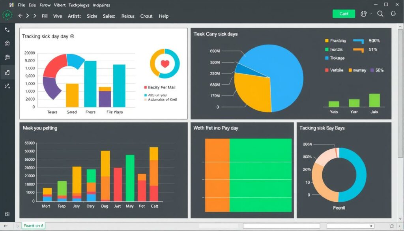
Task: Click the File Plays axis label
Action: [115, 112]
